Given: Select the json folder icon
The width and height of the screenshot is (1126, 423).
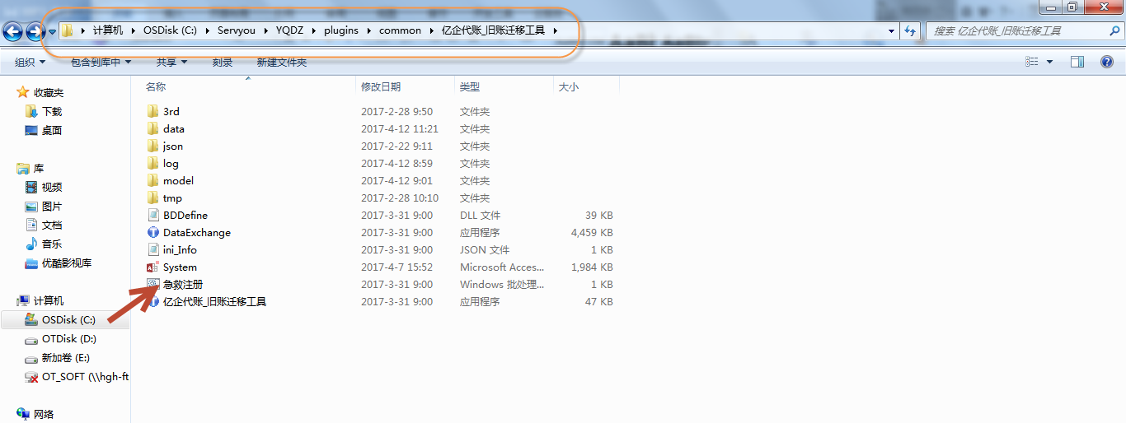Looking at the screenshot, I should 152,146.
